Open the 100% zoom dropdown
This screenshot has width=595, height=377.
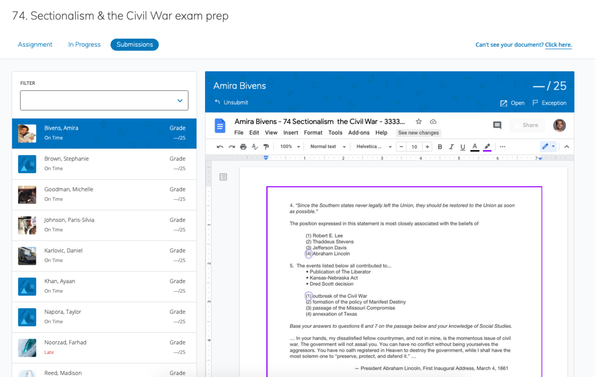click(x=290, y=147)
